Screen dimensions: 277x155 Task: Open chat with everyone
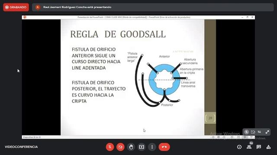[x=259, y=147]
